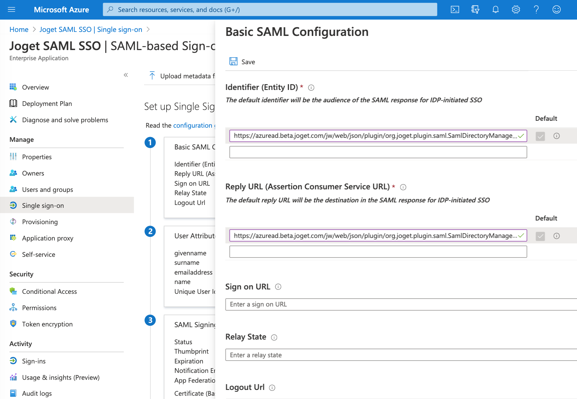Save the Basic SAML Configuration

click(242, 62)
